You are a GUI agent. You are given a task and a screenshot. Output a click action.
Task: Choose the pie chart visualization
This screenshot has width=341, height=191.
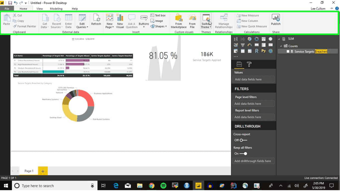(x=249, y=39)
